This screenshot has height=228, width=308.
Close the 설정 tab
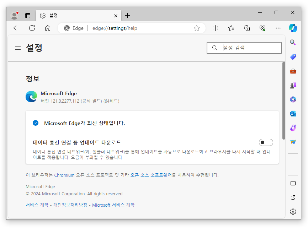coord(116,16)
